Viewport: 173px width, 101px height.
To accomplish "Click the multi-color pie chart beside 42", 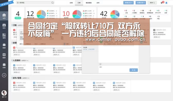I will (x=115, y=14).
